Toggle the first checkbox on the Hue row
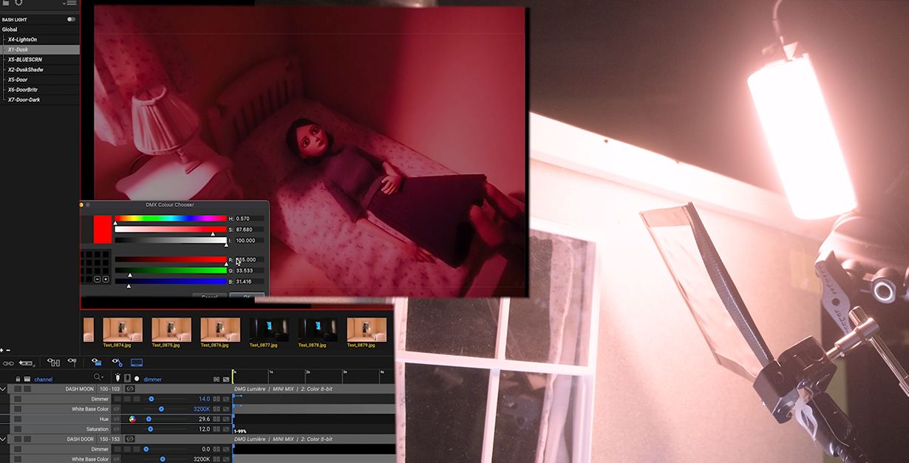 click(18, 419)
